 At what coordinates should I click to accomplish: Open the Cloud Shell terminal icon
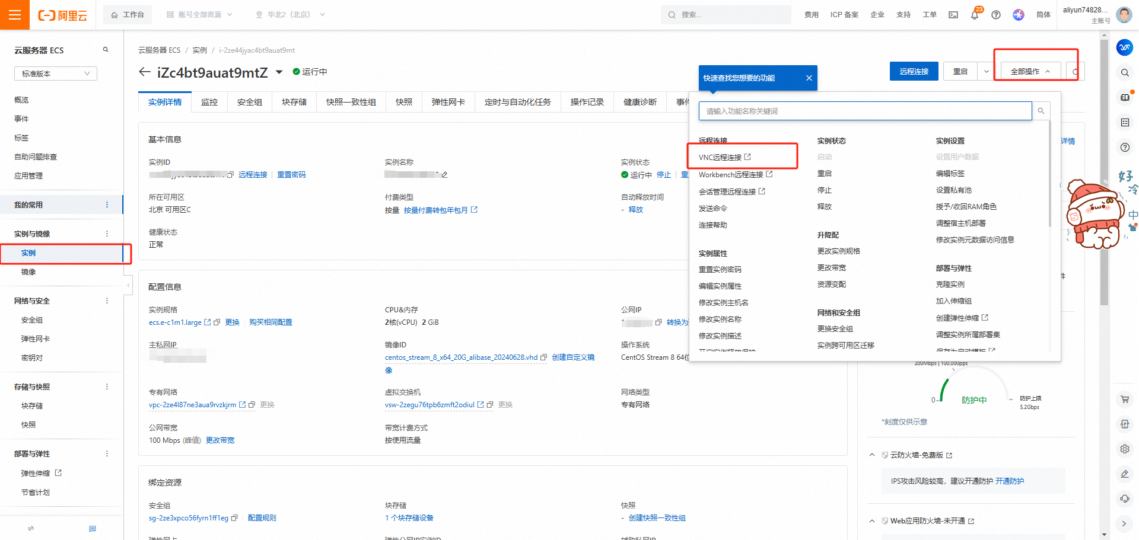953,15
